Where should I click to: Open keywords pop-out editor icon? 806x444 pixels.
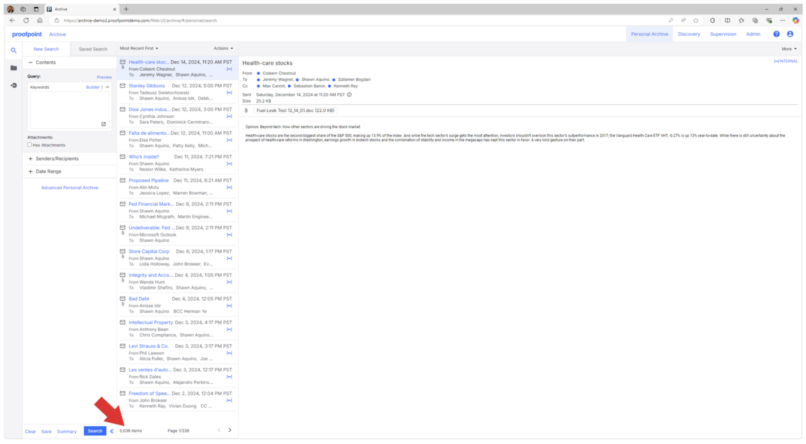pos(103,124)
